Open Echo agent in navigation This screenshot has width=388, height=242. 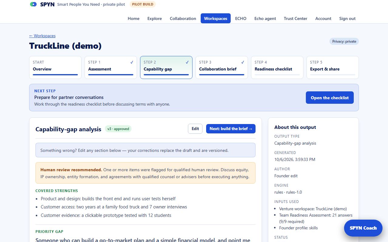(265, 18)
